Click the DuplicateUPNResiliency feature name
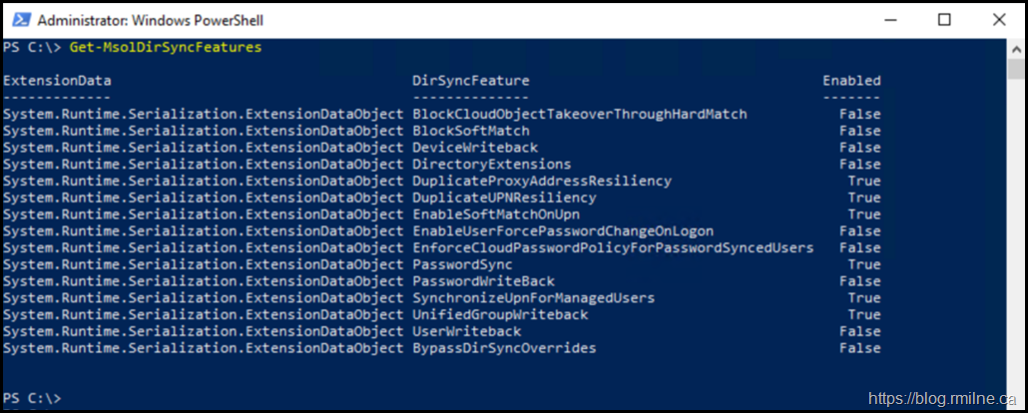The image size is (1028, 413). tap(504, 199)
